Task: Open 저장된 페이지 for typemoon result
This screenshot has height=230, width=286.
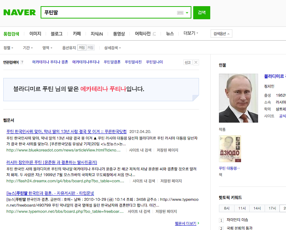Action: [x=166, y=211]
